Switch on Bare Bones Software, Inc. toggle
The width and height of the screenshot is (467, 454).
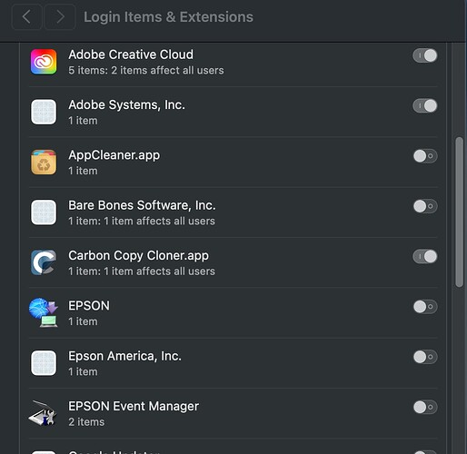pyautogui.click(x=425, y=206)
